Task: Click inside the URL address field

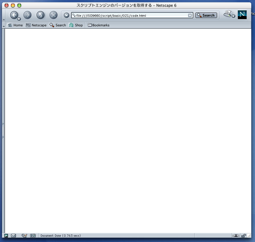Action: [x=130, y=15]
